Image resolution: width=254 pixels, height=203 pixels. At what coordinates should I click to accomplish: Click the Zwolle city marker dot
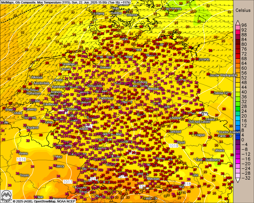point(53,80)
